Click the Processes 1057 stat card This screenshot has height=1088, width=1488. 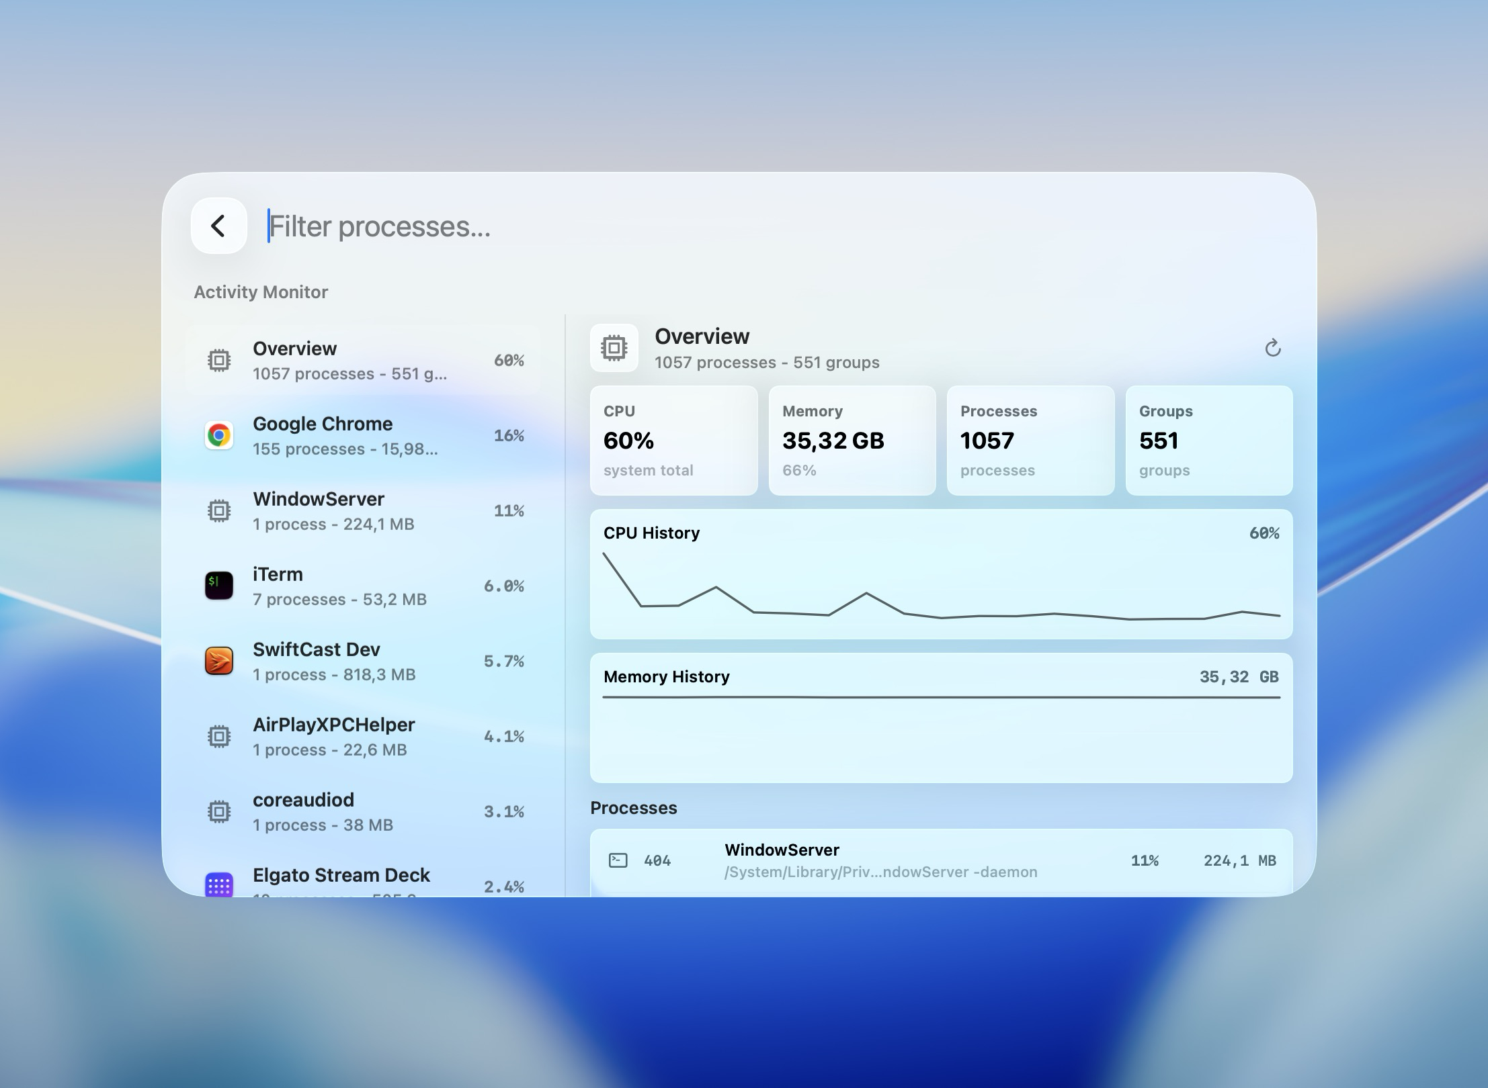[1030, 441]
